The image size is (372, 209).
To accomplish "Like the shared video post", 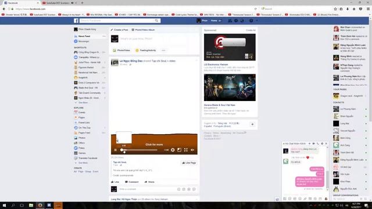I will [x=115, y=182].
